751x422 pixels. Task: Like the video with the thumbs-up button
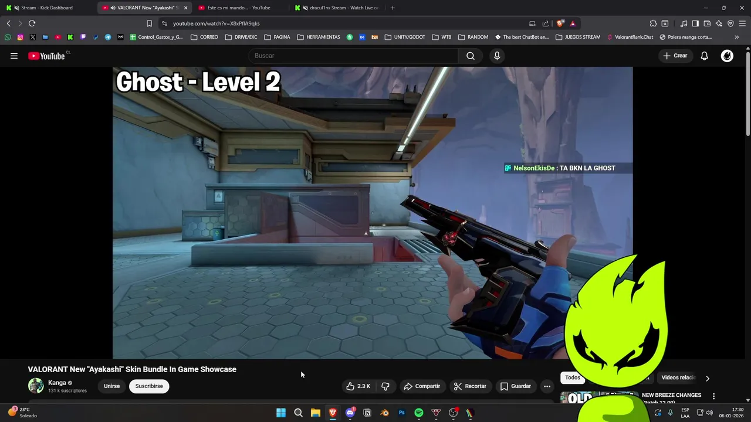tap(358, 386)
